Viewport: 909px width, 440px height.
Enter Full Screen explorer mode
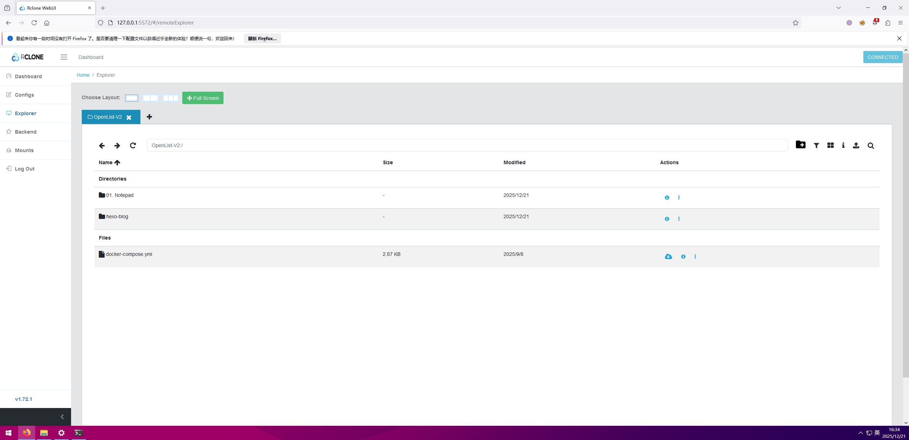203,98
